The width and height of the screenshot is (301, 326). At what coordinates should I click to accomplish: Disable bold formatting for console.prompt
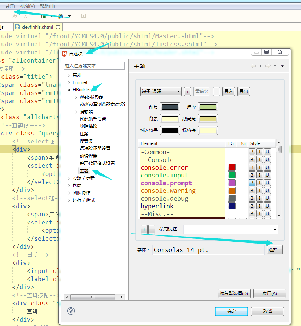[x=252, y=183]
